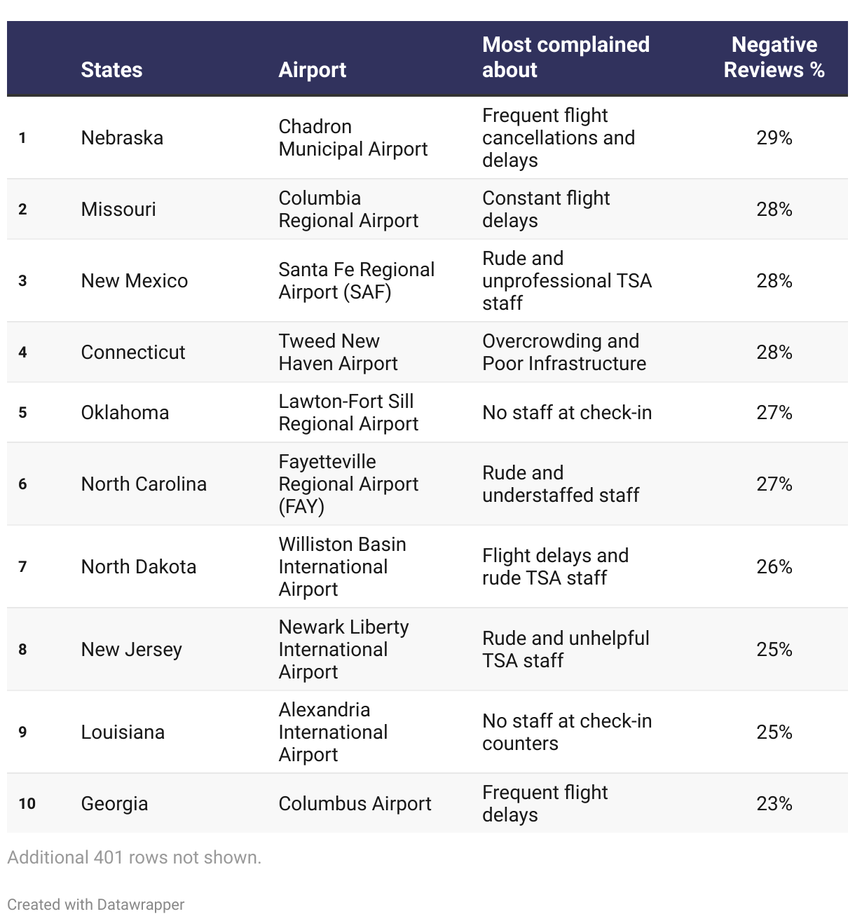The height and width of the screenshot is (921, 855).
Task: Select Columbia Regional Airport entry
Action: (x=348, y=210)
